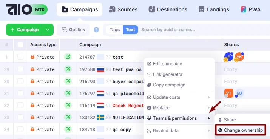This screenshot has width=270, height=139.
Task: Select checkbox for campaign 184718
Action: click(x=20, y=129)
